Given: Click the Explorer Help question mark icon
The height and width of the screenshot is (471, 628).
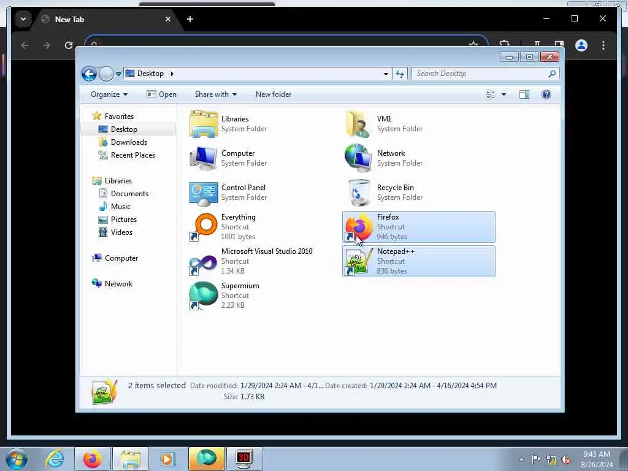Looking at the screenshot, I should (546, 94).
